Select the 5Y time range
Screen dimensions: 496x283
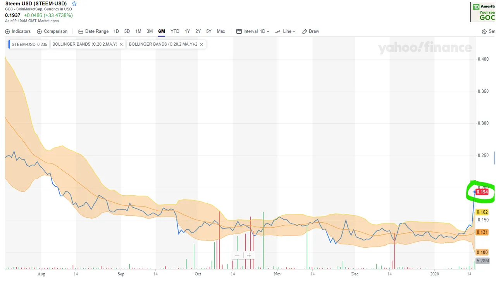[209, 31]
